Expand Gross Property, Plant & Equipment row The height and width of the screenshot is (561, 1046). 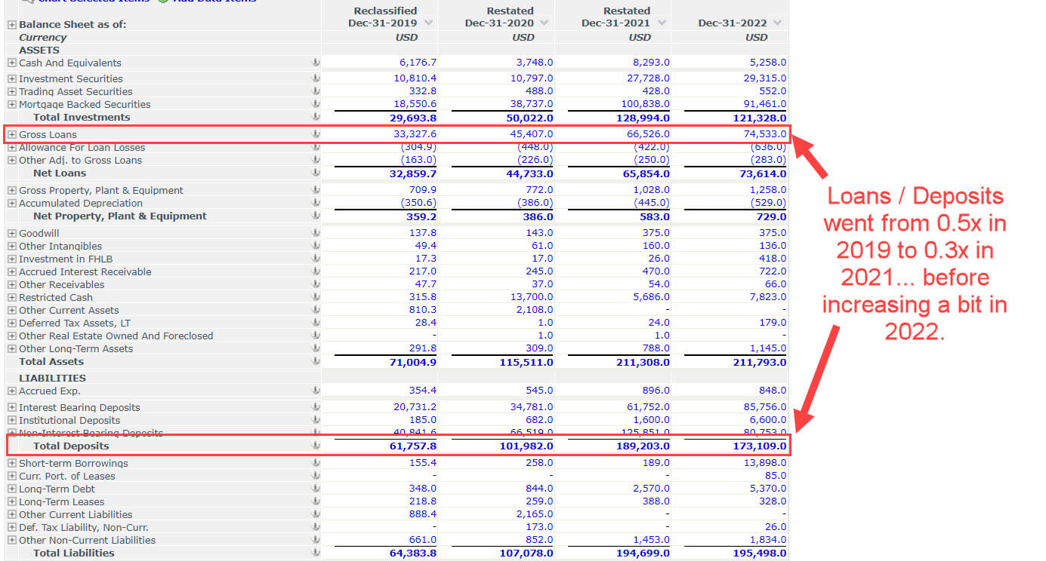point(12,190)
